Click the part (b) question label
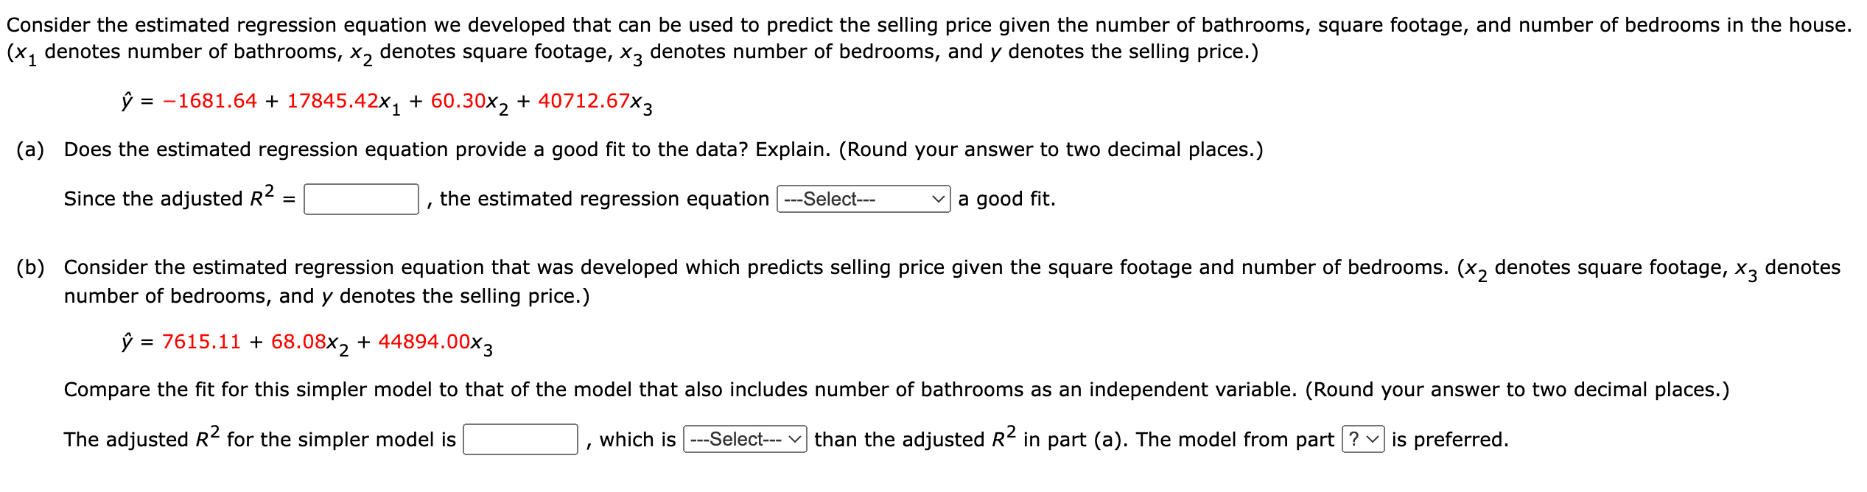 [x=29, y=267]
